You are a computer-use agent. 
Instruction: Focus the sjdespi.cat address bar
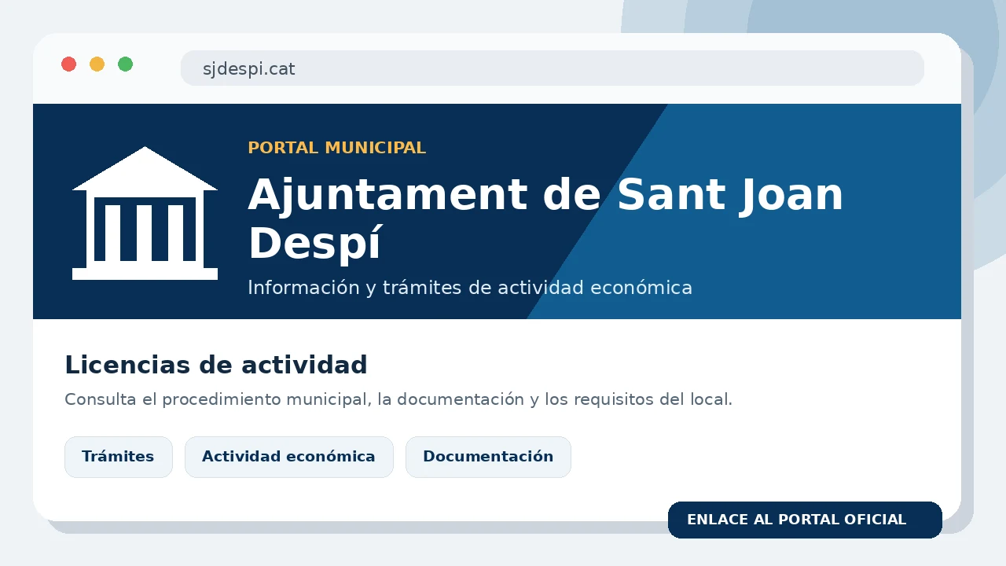coord(553,68)
